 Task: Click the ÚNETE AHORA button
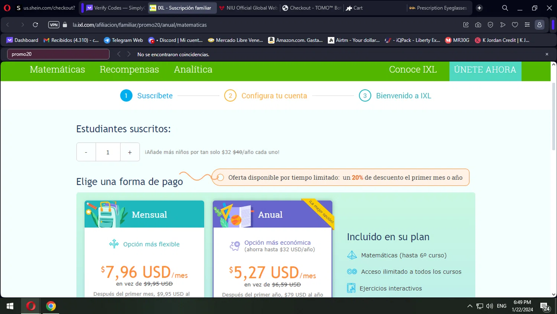[485, 71]
